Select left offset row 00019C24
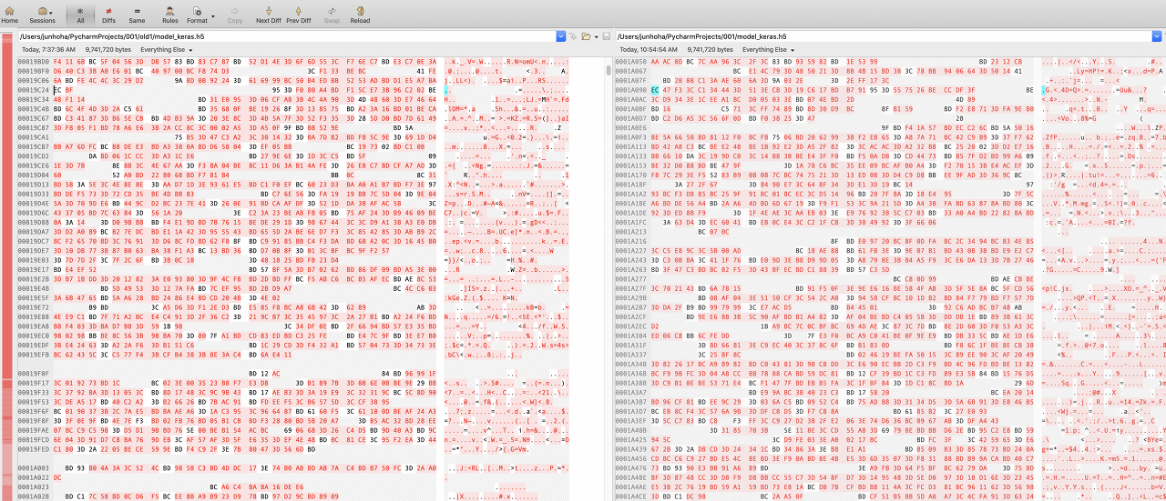This screenshot has width=1166, height=501. [34, 90]
